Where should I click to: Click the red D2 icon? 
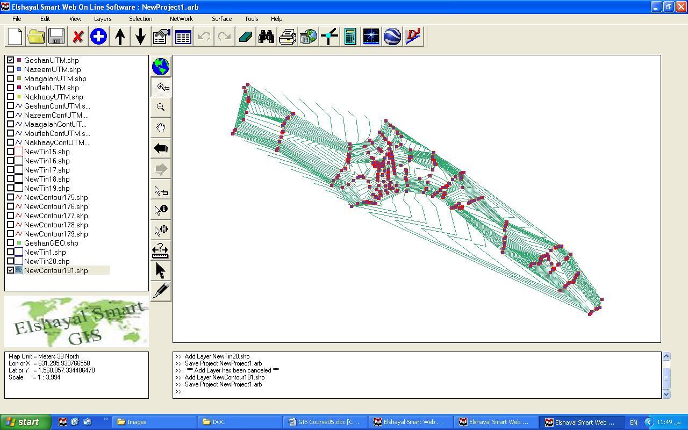[413, 37]
